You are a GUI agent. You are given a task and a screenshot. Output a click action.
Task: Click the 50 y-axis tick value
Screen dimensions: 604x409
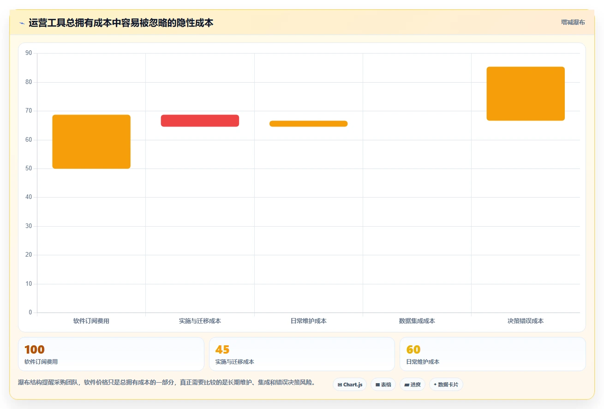click(29, 168)
